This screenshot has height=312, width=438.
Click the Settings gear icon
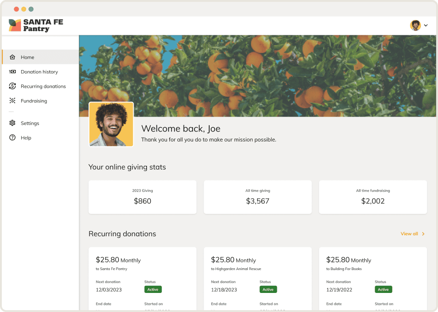pyautogui.click(x=12, y=123)
